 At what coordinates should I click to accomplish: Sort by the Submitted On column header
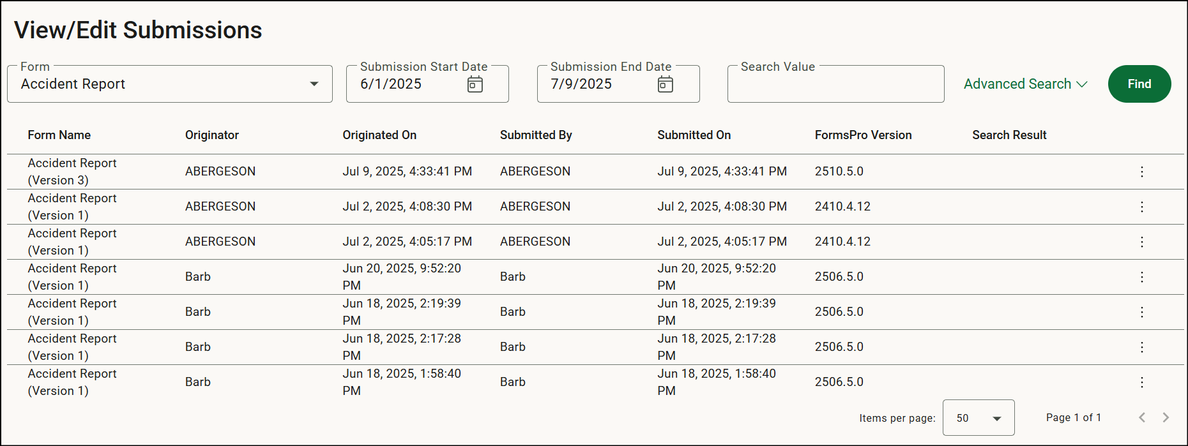694,135
